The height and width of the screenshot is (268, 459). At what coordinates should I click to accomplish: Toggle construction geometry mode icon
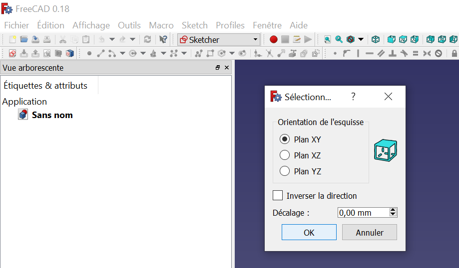[315, 53]
